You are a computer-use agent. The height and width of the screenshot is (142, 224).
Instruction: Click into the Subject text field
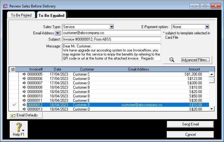click(111, 39)
